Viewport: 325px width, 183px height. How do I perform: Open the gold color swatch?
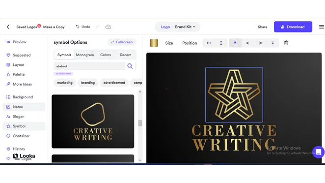pyautogui.click(x=154, y=43)
